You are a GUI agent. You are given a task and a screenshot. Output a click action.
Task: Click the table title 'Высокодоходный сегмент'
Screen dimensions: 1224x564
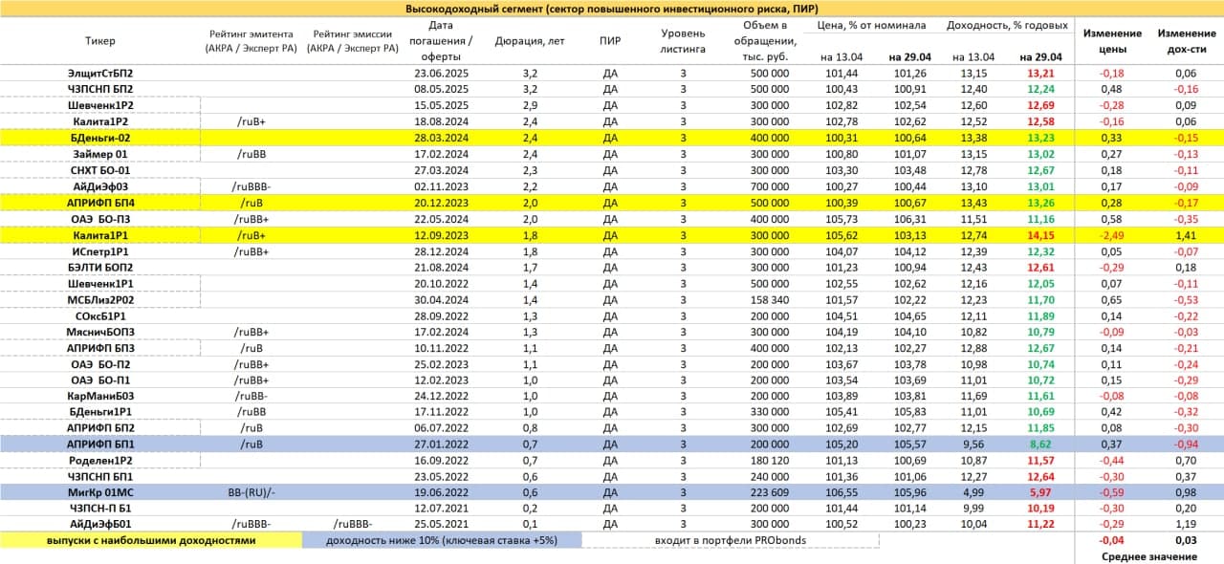click(611, 9)
